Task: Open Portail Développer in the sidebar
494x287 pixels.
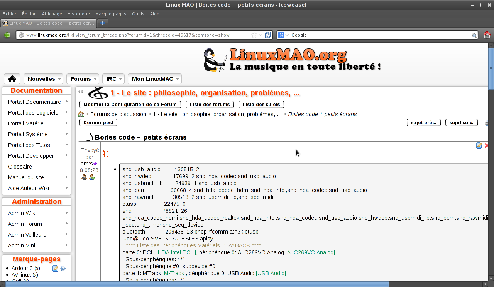Action: tap(31, 156)
